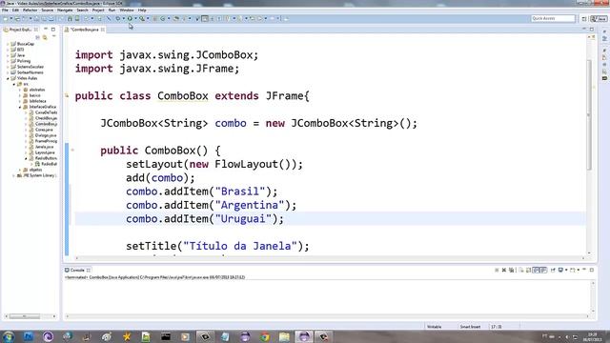Screen dimensions: 610x343
Task: Open the Source menu
Action: point(47,10)
